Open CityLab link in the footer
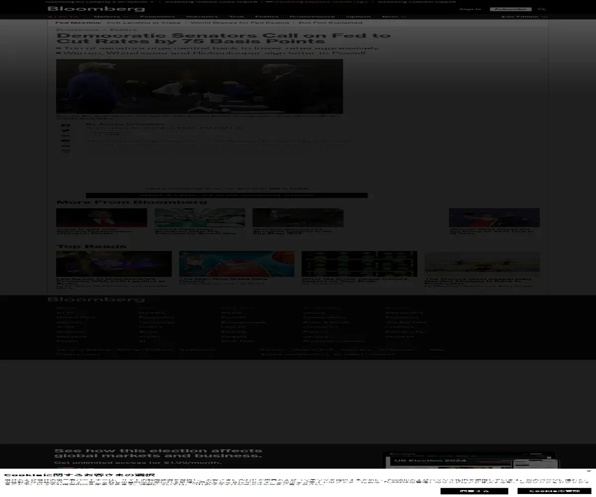 coord(233,327)
